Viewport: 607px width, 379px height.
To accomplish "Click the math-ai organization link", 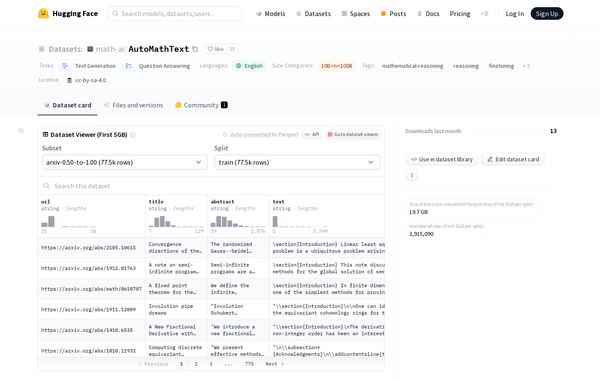I will tap(110, 49).
